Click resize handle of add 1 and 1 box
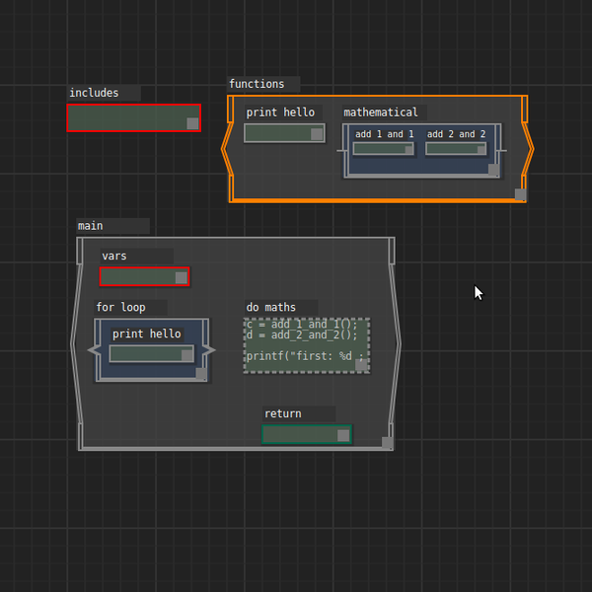The image size is (592, 592). tap(408, 150)
